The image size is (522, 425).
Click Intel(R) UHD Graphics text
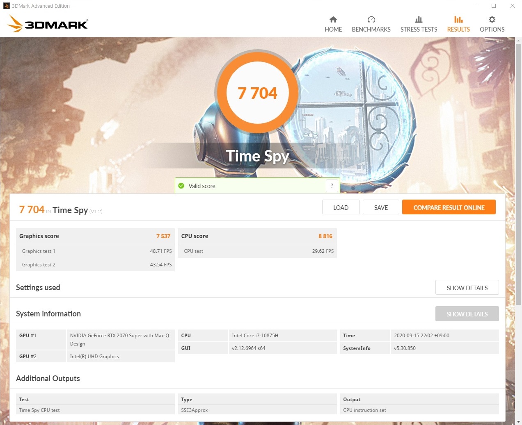[x=94, y=356]
